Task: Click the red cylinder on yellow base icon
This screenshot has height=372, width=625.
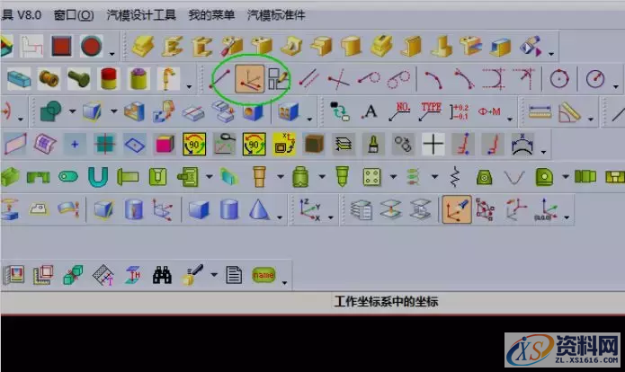Action: tap(109, 78)
